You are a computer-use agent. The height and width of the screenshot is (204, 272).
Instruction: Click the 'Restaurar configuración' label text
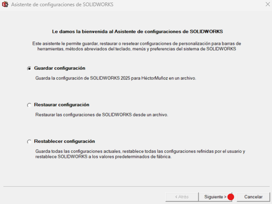tap(62, 105)
